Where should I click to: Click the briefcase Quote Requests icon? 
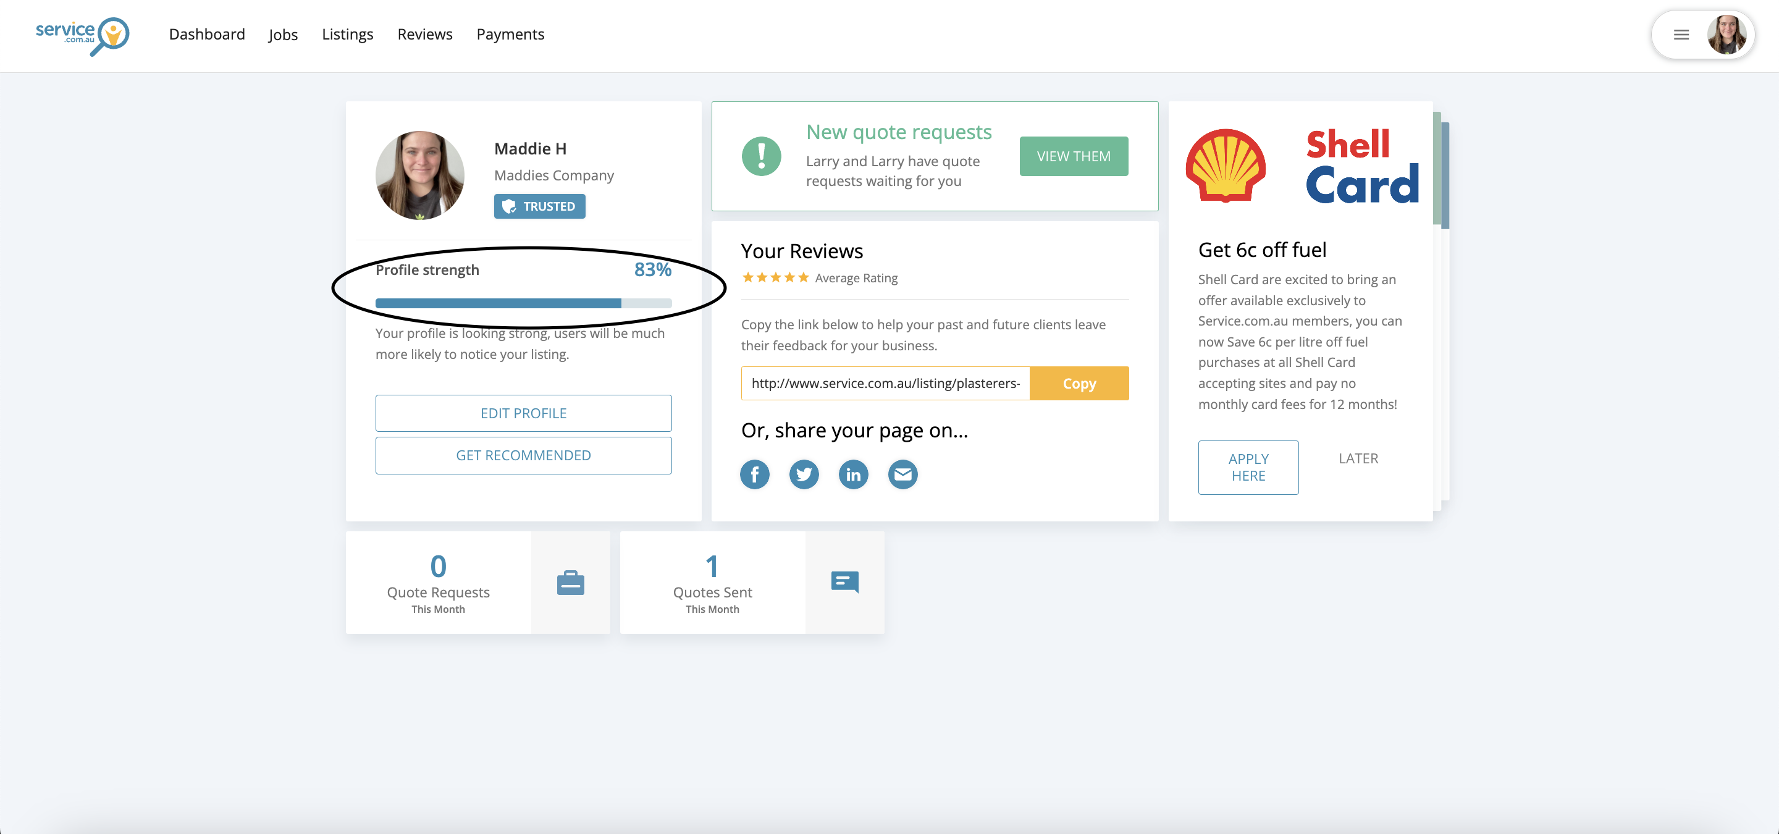pos(570,583)
